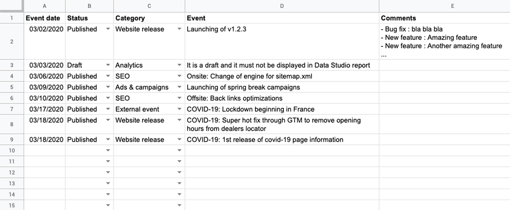The width and height of the screenshot is (510, 210).
Task: Select Lockdown beginning in France cell
Action: click(282, 109)
